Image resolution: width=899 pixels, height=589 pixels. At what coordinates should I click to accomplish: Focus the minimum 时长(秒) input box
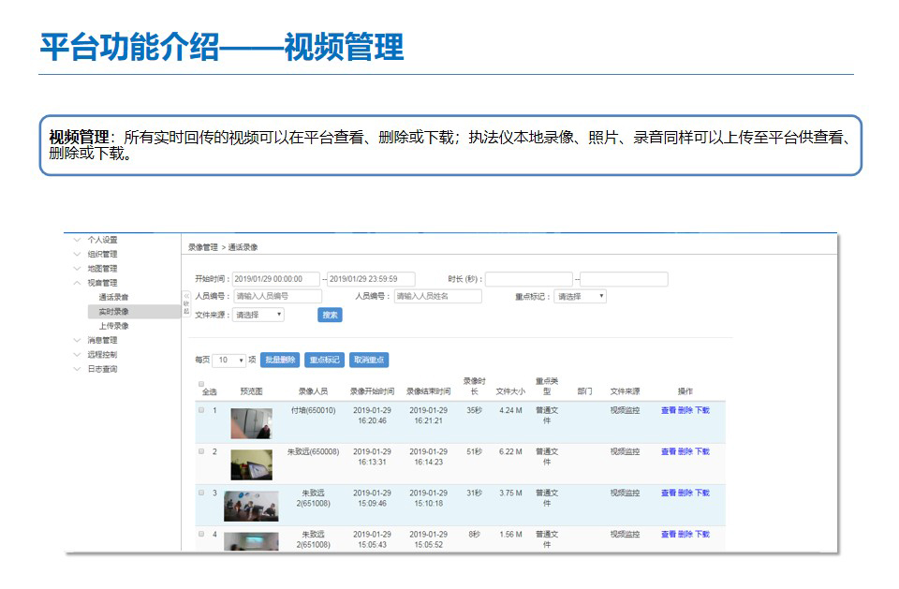tap(528, 279)
